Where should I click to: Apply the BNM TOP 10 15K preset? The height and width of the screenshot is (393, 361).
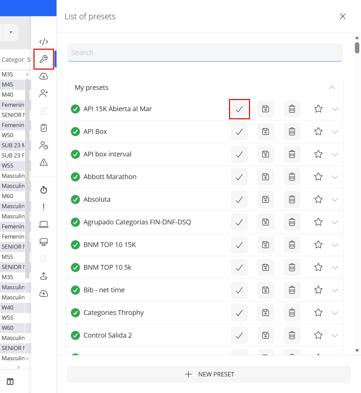(239, 245)
